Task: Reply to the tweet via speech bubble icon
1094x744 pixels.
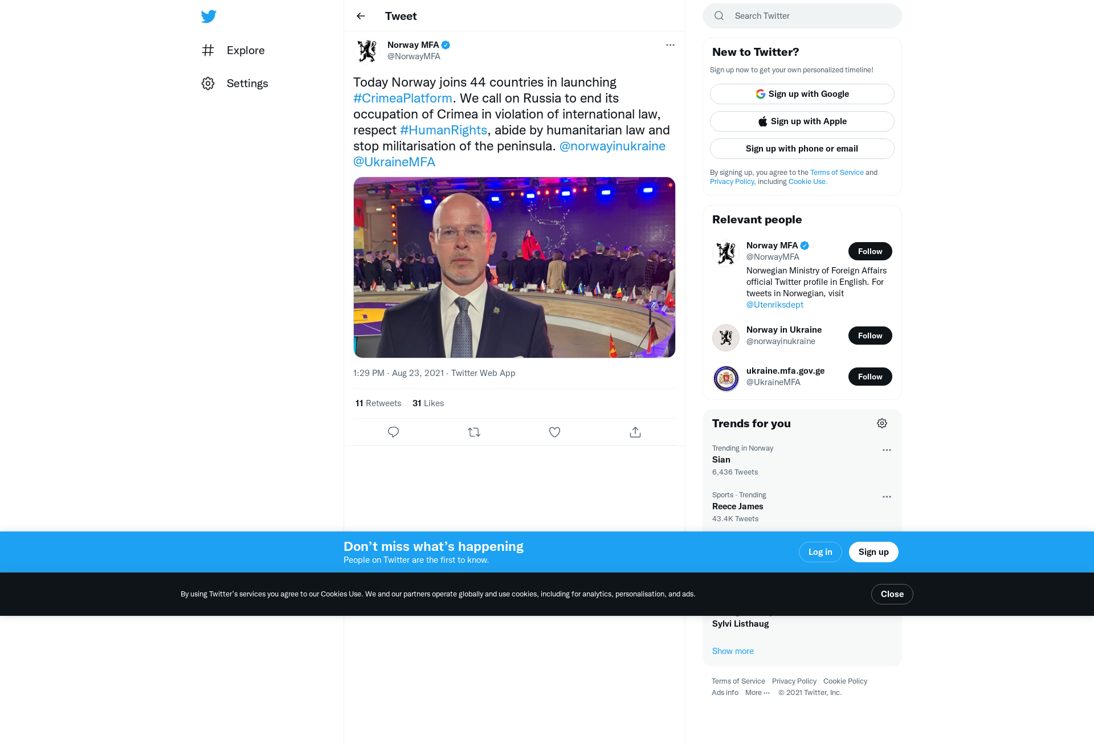Action: tap(393, 432)
